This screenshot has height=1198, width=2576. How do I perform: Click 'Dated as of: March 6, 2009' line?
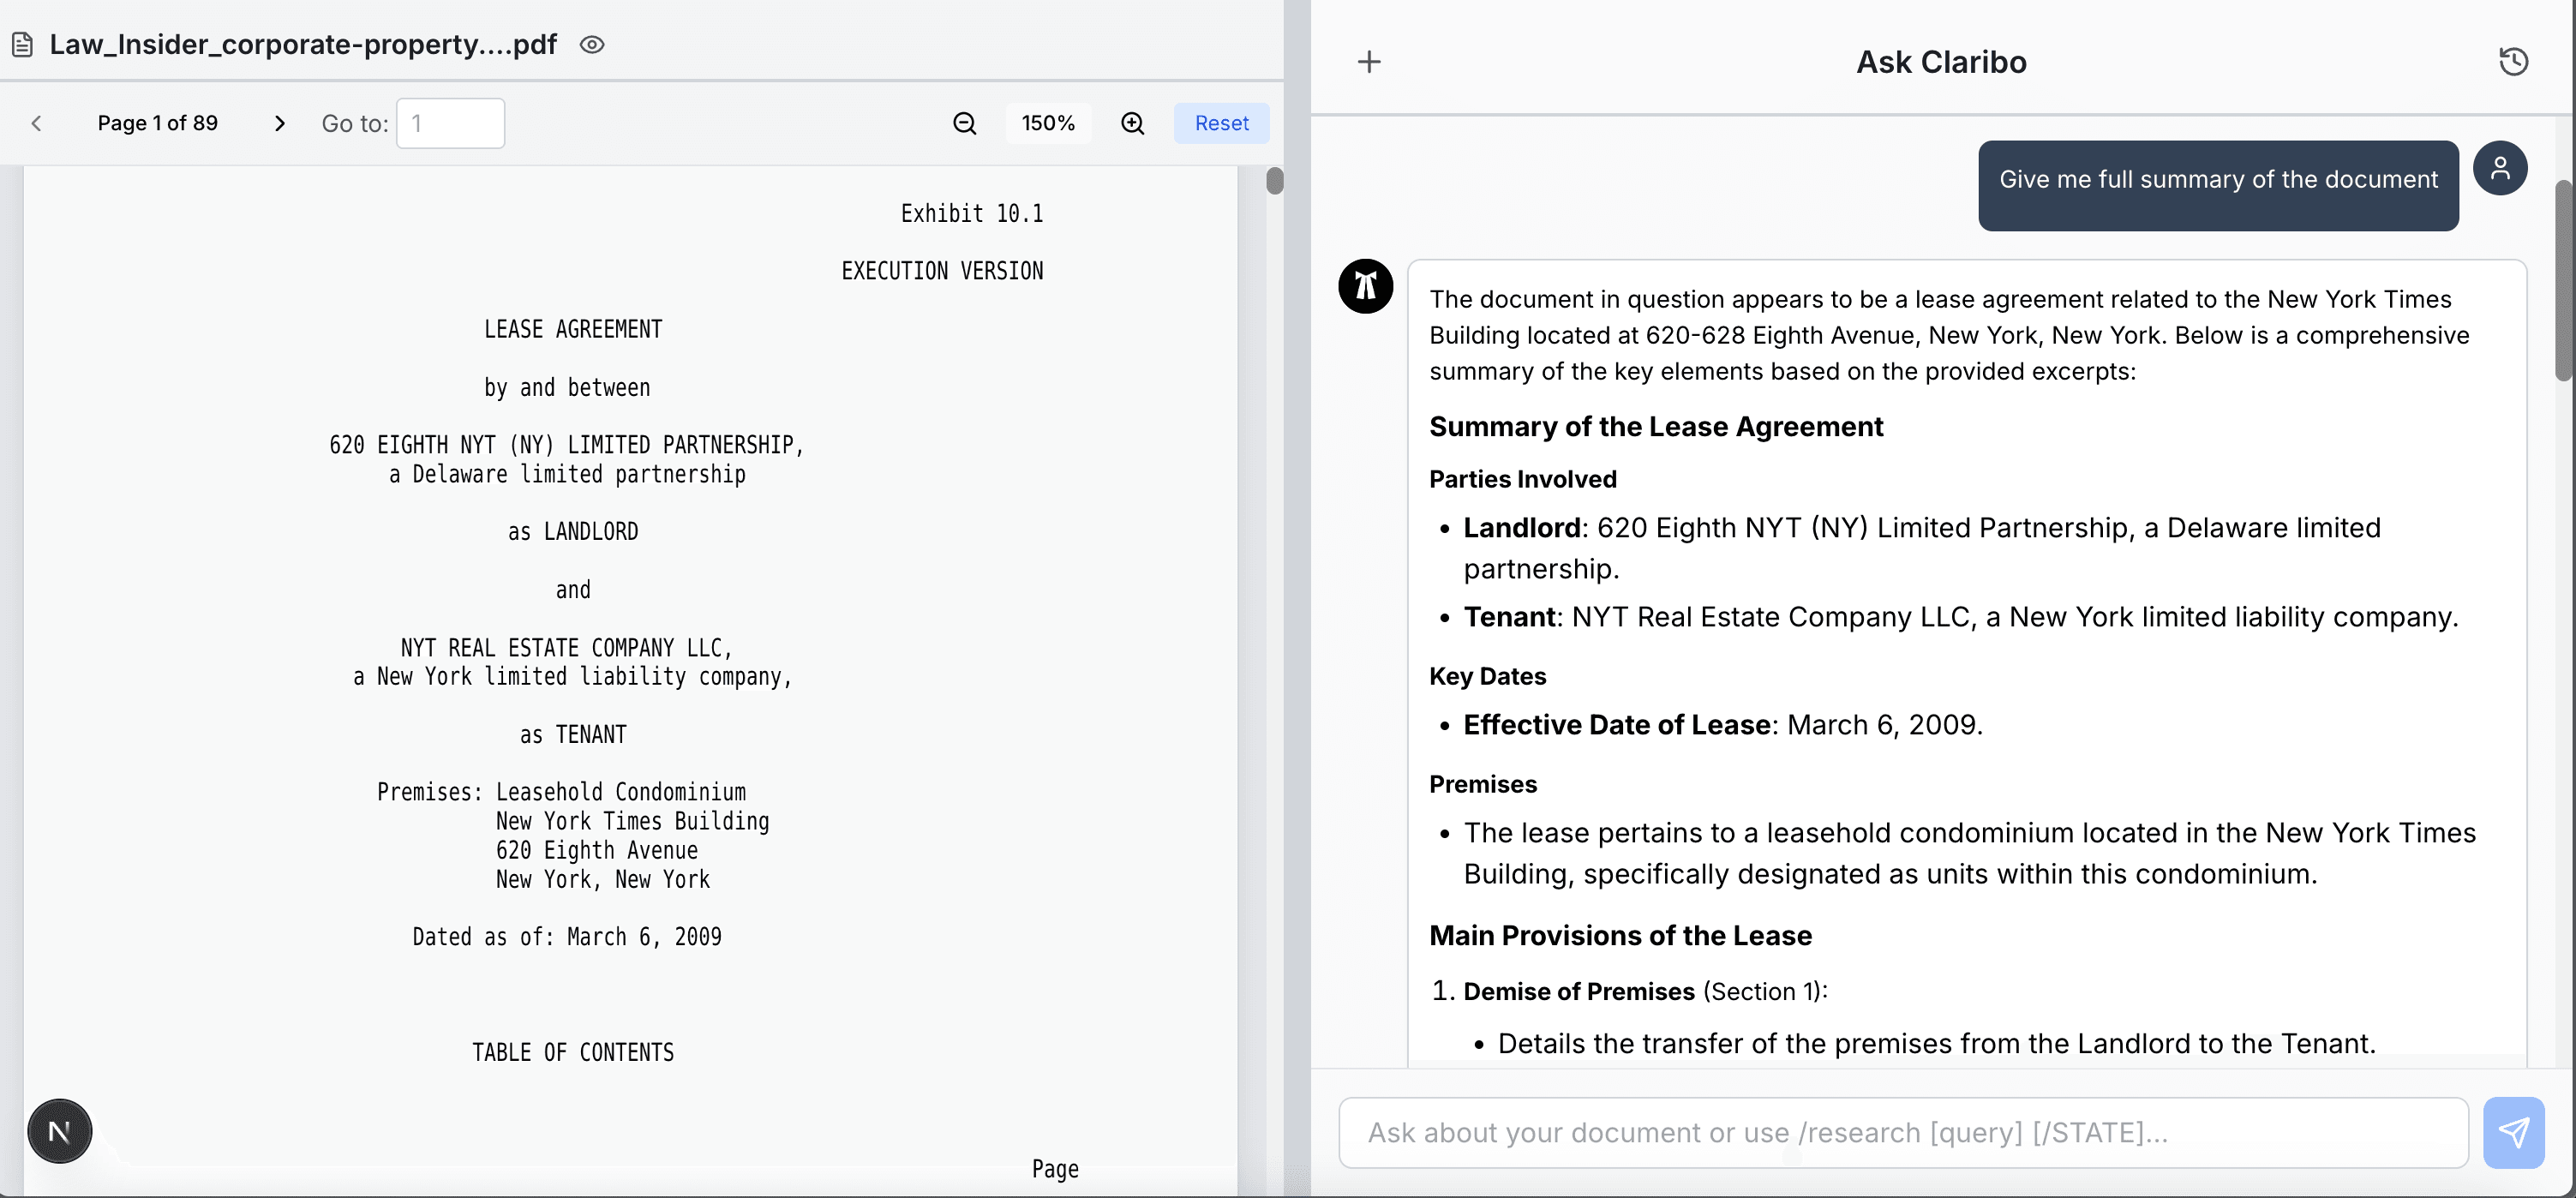pyautogui.click(x=567, y=937)
